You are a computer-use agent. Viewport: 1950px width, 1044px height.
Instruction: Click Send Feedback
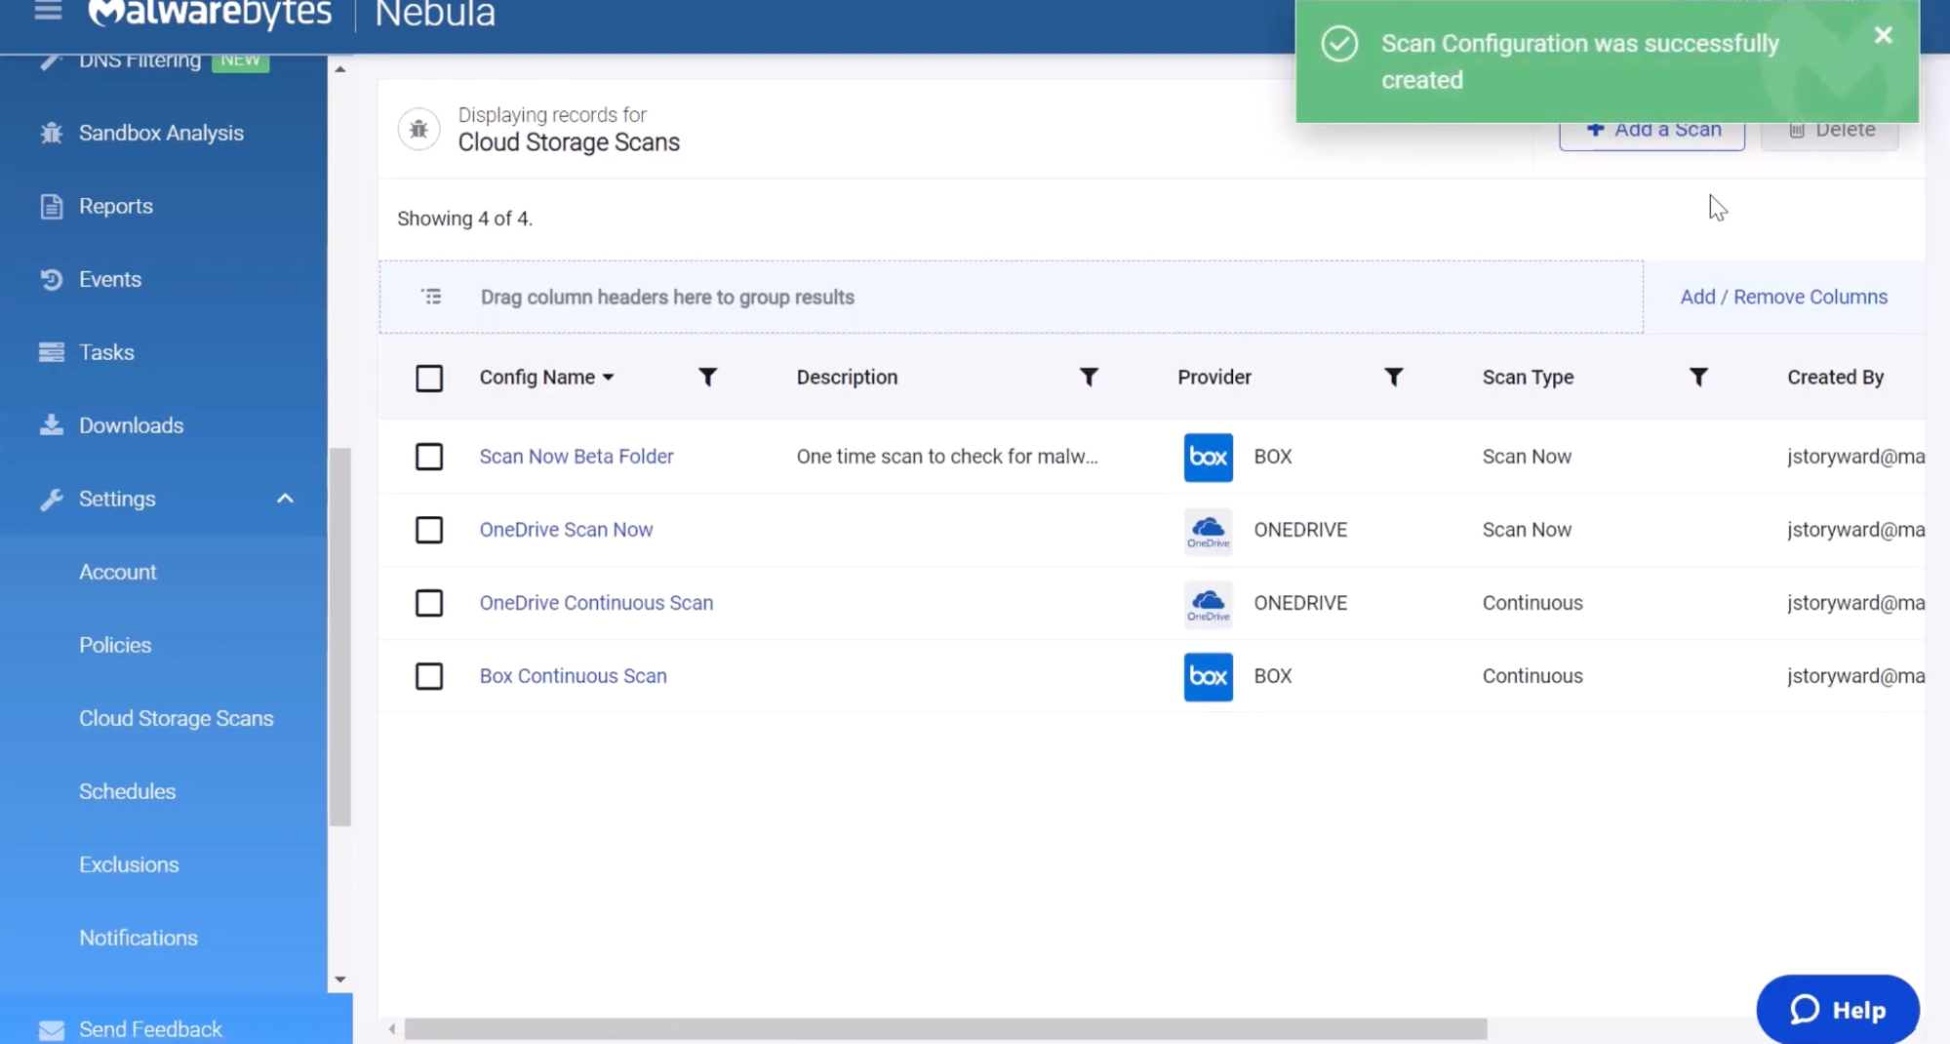pos(150,1029)
